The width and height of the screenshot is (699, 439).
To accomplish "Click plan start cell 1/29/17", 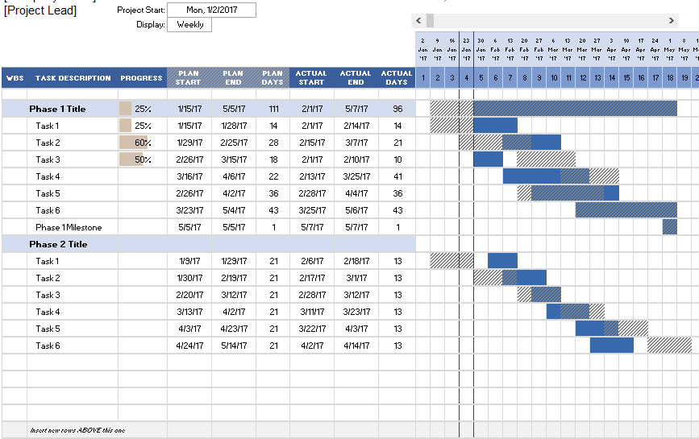I will point(189,143).
